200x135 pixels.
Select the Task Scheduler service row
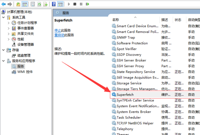tap(129, 118)
